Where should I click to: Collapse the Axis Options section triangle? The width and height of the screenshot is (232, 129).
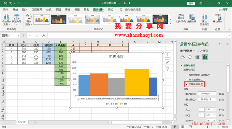(x=182, y=66)
